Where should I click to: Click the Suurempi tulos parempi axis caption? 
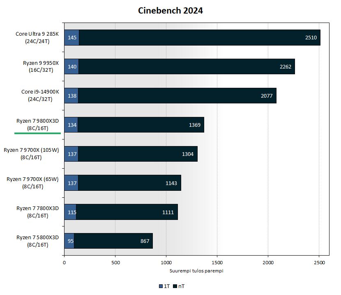coord(196,271)
